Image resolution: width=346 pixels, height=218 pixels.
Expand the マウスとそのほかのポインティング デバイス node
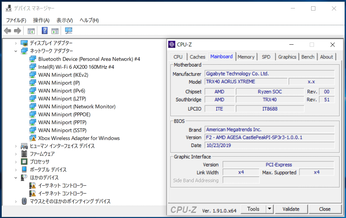[16, 201]
